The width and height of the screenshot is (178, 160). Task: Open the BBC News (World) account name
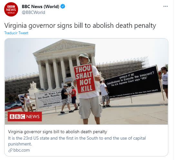coord(40,6)
